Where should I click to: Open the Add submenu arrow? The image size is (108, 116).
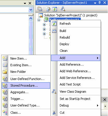pyautogui.click(x=97, y=58)
